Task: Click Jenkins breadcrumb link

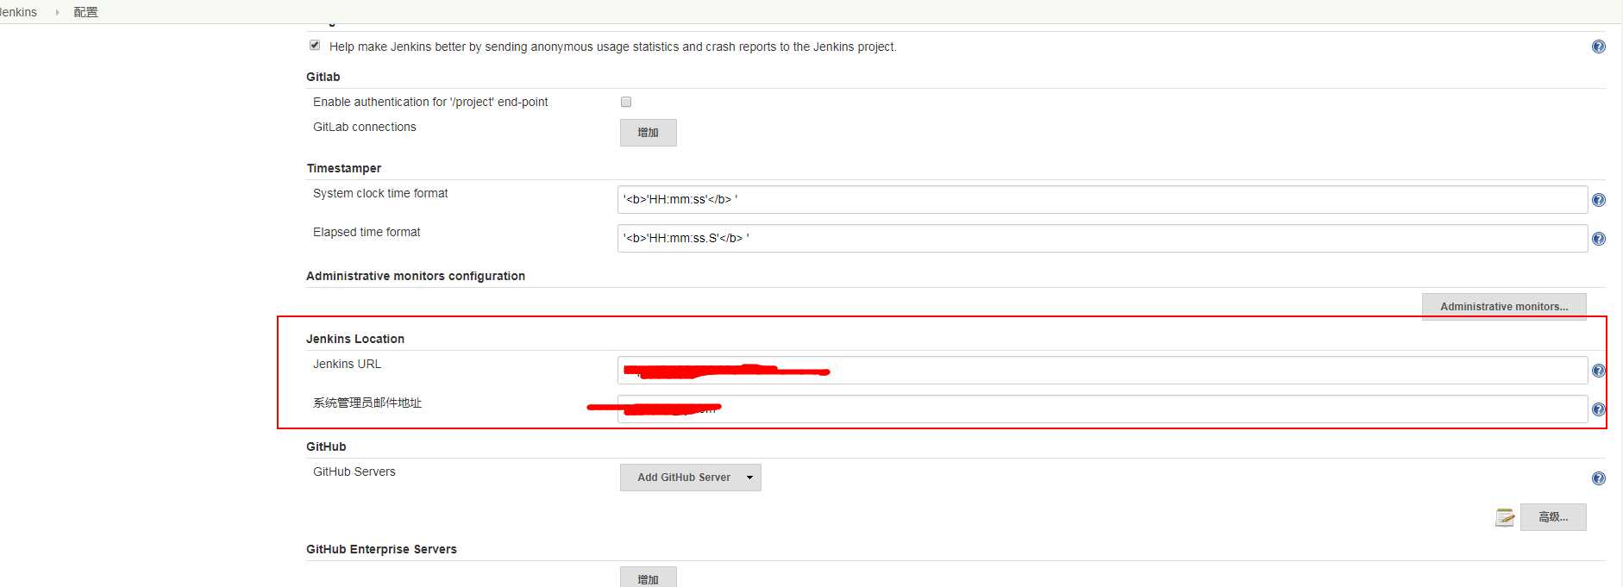Action: pyautogui.click(x=18, y=12)
